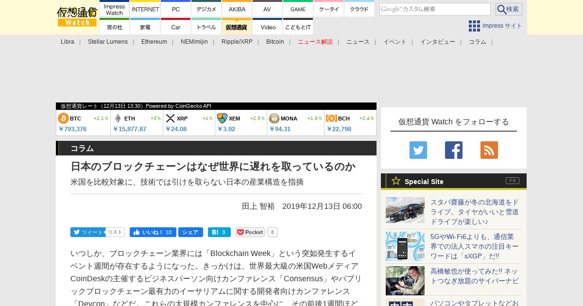The width and height of the screenshot is (583, 306).
Task: Click the ツイート button
Action: [x=87, y=232]
